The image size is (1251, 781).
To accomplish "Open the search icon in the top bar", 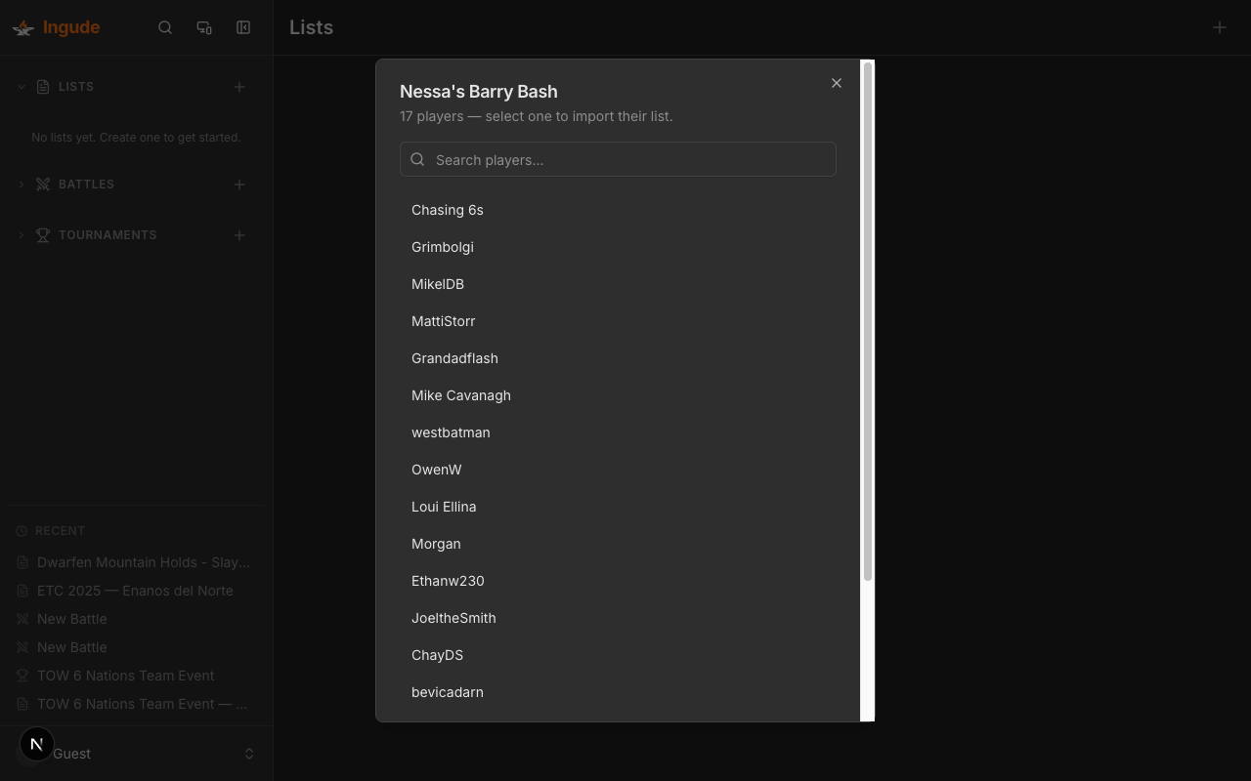I will pyautogui.click(x=165, y=27).
